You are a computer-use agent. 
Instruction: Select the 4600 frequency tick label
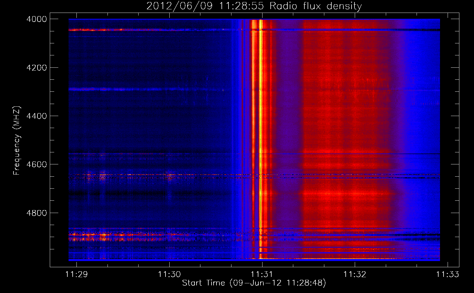point(37,164)
